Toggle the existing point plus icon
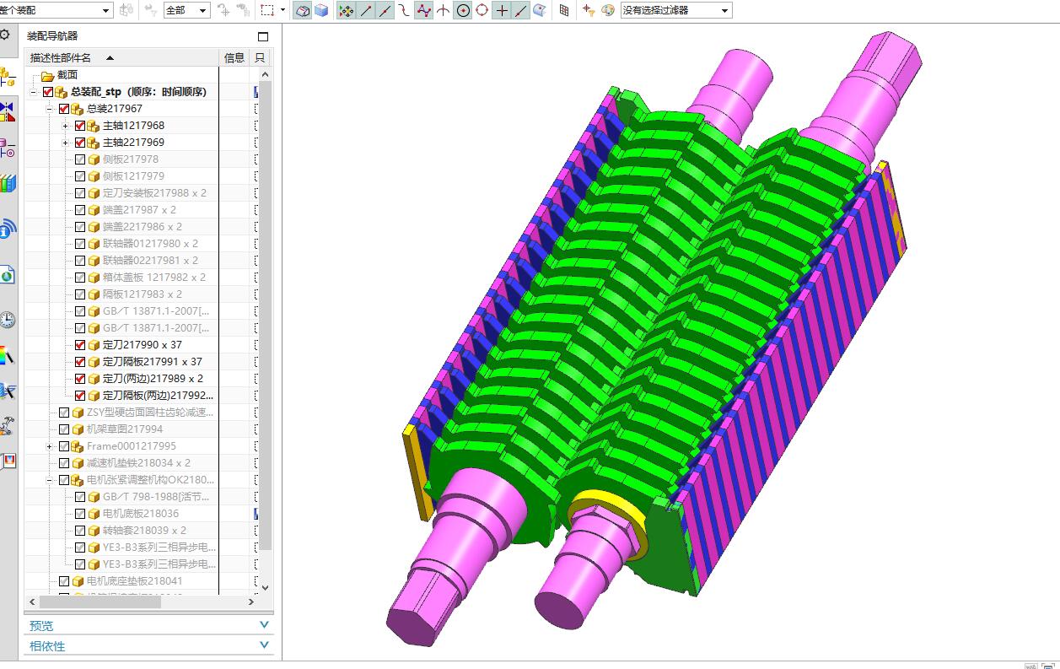Screen dimensions: 1060x669 (502, 10)
